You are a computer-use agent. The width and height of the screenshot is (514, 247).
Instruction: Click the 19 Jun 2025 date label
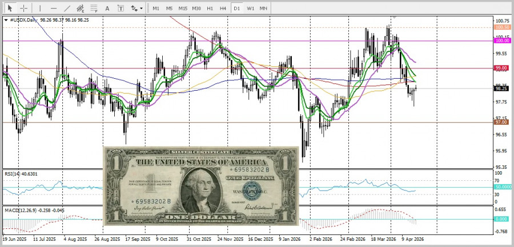[x=14, y=239]
